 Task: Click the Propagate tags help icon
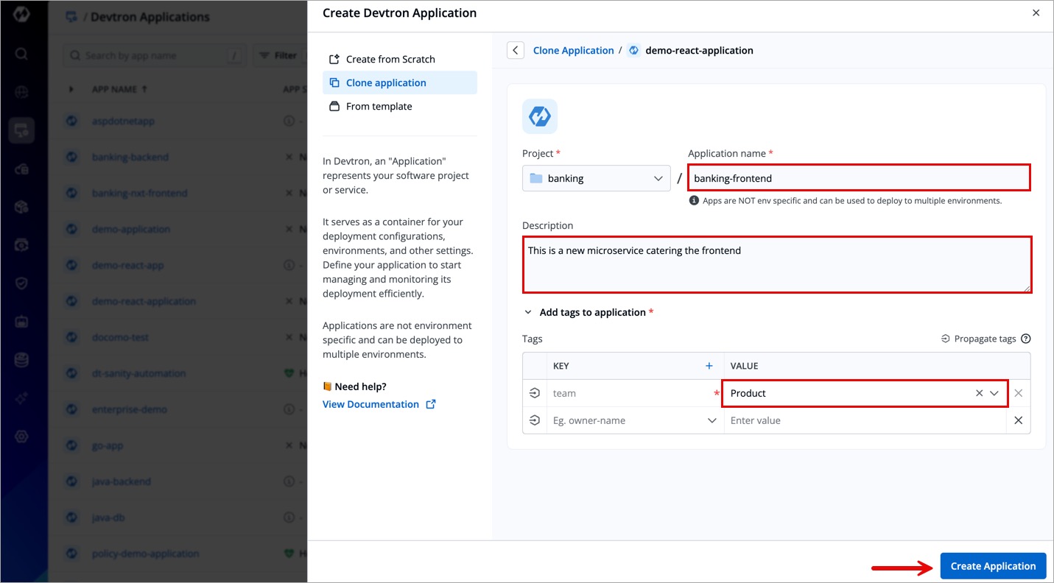coord(1025,339)
